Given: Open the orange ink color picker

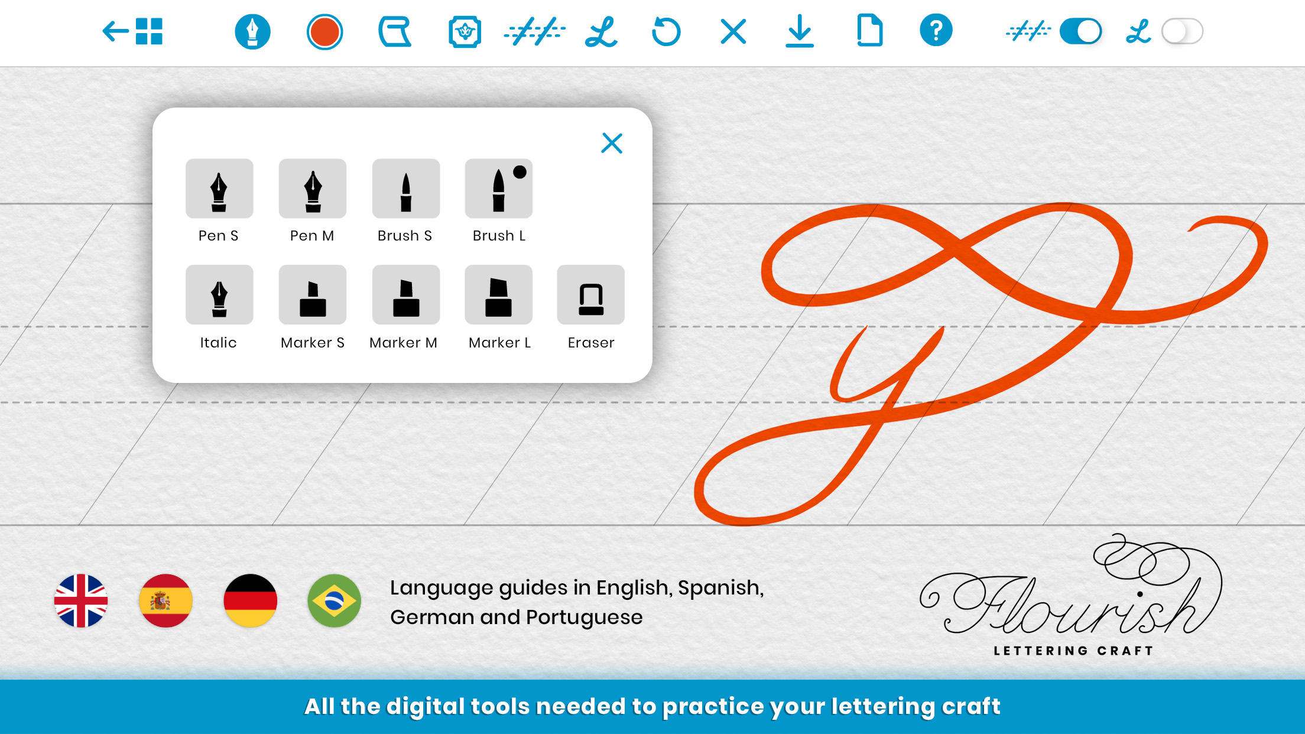Looking at the screenshot, I should click(x=324, y=31).
